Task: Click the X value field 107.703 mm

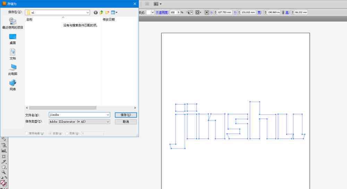Action: (225, 12)
